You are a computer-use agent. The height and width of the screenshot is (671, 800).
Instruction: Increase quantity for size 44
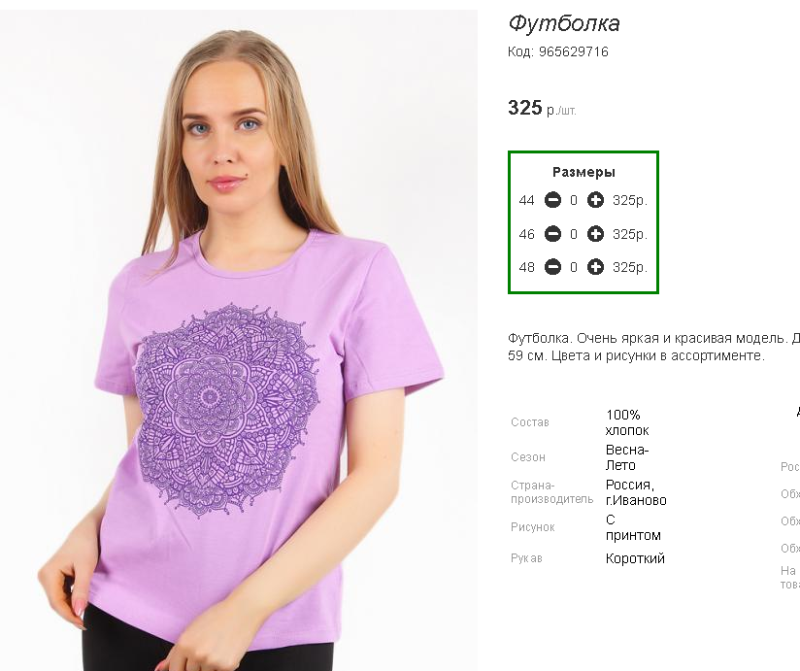[595, 200]
